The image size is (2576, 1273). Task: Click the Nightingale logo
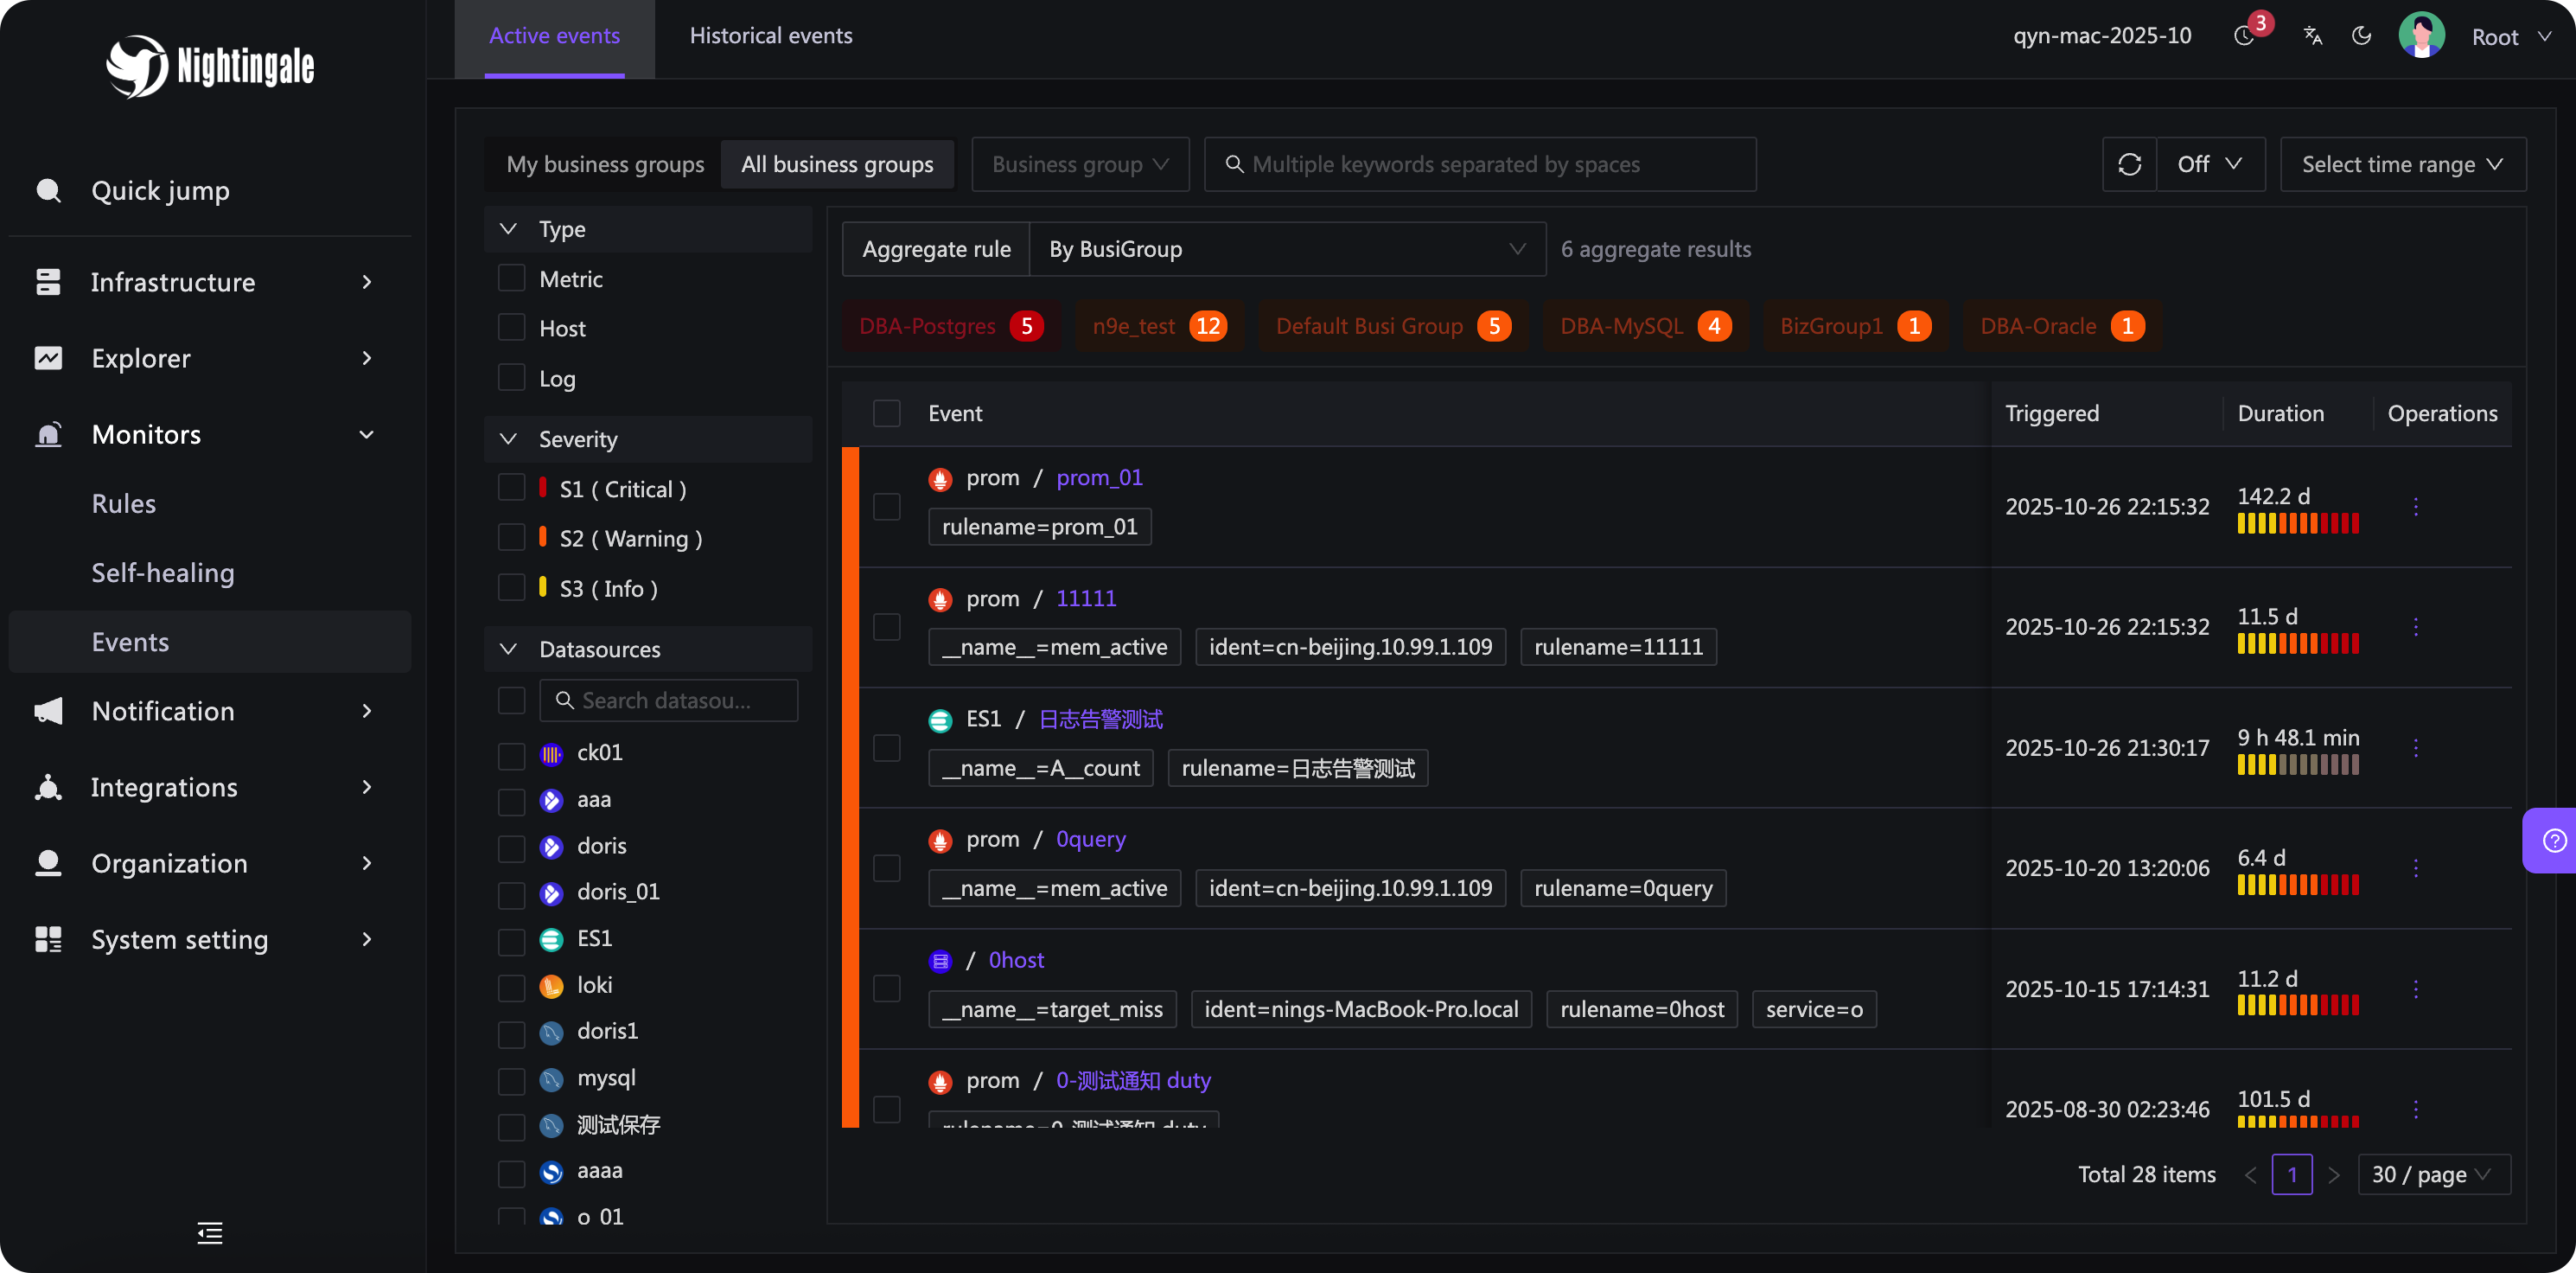pos(209,66)
